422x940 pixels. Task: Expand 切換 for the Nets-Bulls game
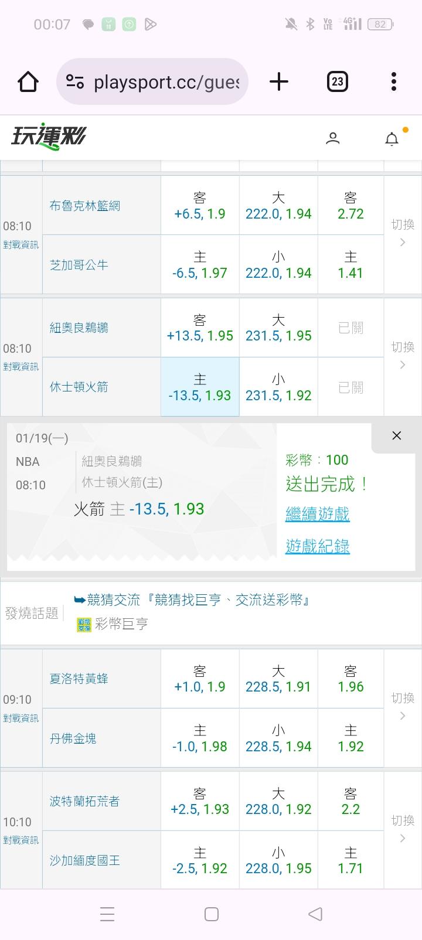click(403, 233)
